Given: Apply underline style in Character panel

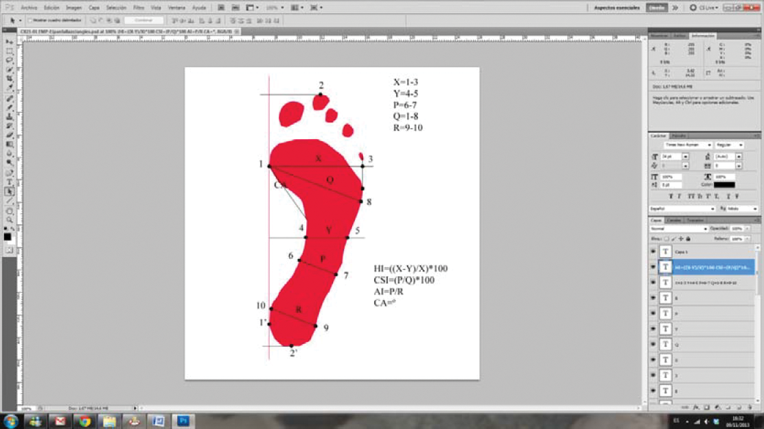Looking at the screenshot, I should pyautogui.click(x=728, y=197).
